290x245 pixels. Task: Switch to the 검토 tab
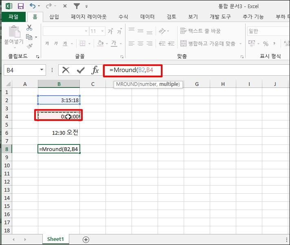[171, 17]
